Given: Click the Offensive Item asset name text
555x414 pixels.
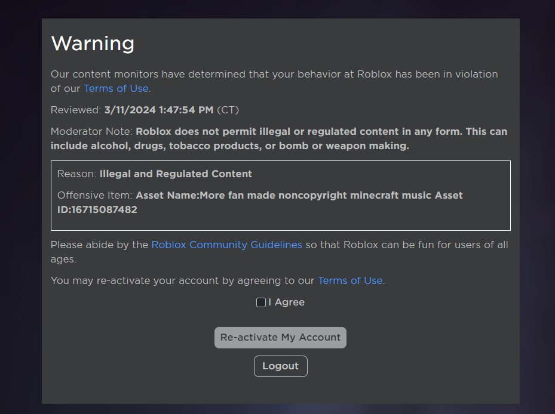Looking at the screenshot, I should coord(299,195).
